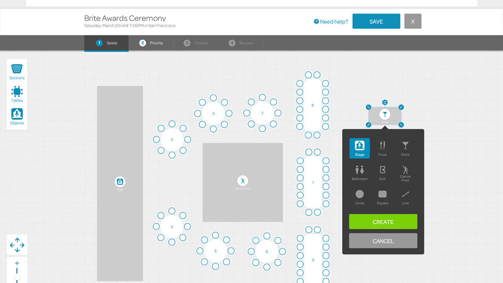This screenshot has height=283, width=503.
Task: Click the CANCEL button in object panel
Action: tap(383, 241)
